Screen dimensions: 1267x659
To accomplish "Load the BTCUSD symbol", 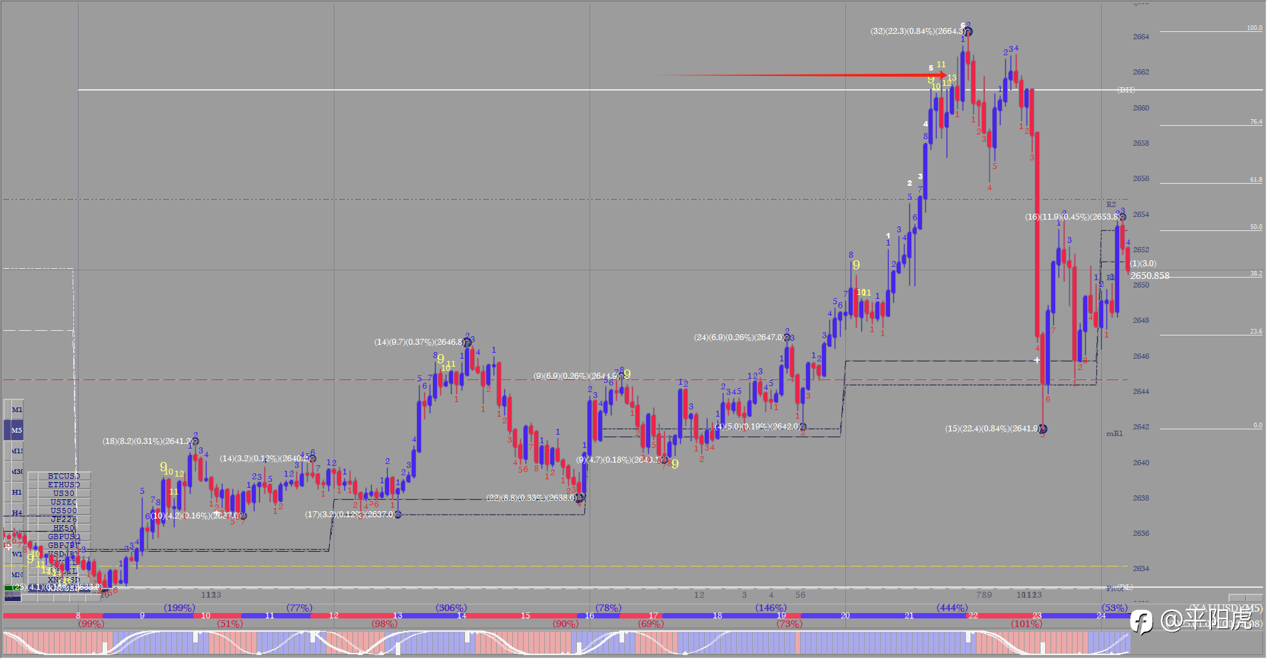I will click(x=63, y=476).
